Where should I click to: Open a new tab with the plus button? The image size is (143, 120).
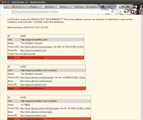136,7
